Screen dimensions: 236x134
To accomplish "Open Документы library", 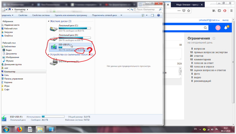I will pyautogui.click(x=11, y=54).
